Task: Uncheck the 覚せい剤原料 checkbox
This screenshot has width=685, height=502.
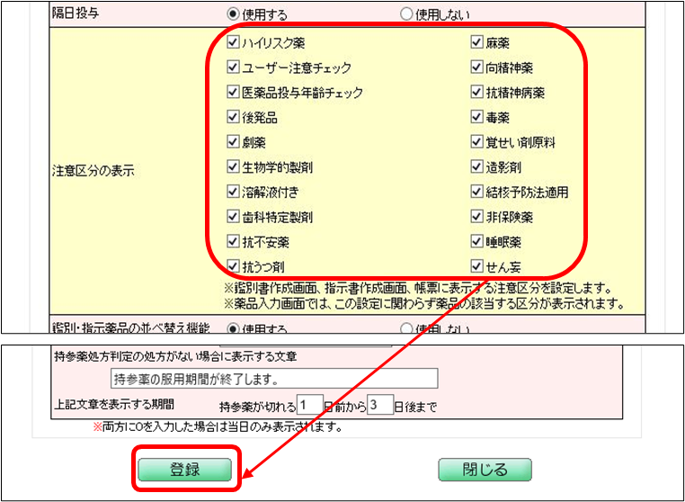Action: 478,142
